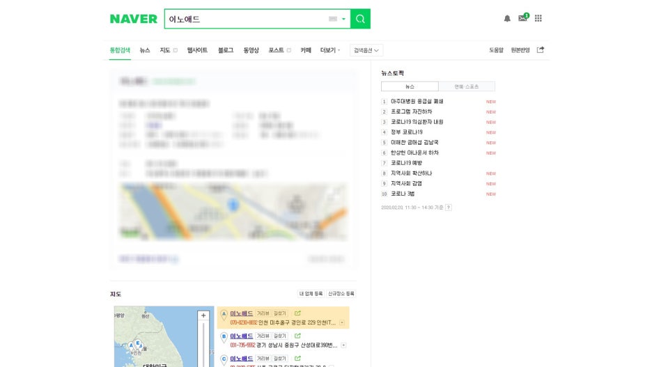The image size is (652, 367).
Task: Click the blue location marker on blurred map
Action: pos(233,205)
